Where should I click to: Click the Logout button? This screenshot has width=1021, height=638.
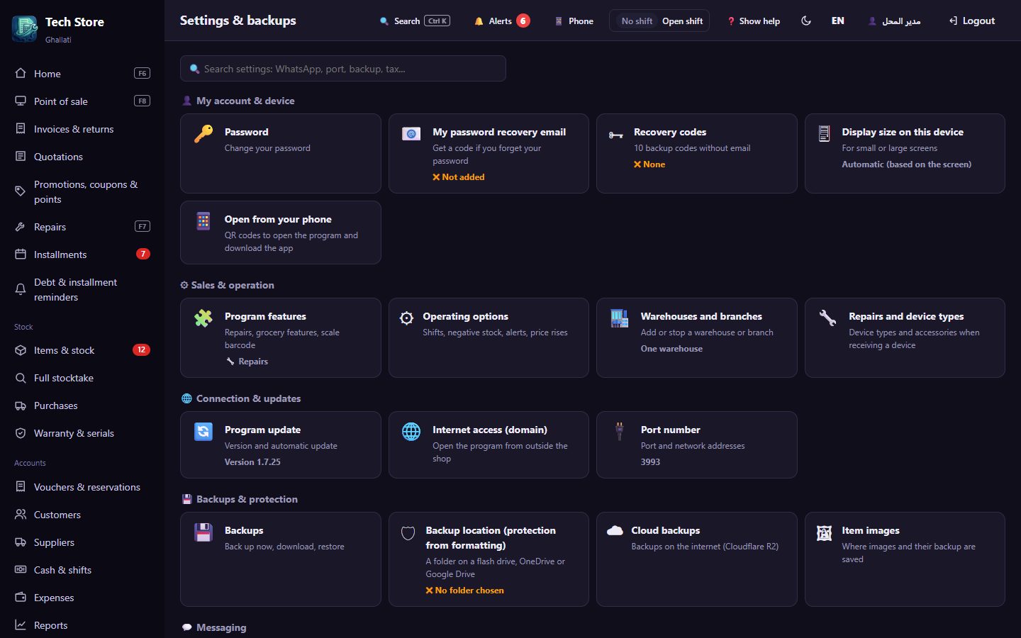(972, 21)
